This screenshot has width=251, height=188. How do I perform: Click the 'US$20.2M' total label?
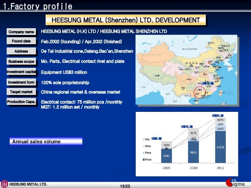click(x=218, y=115)
